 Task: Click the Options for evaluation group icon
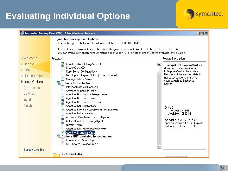[x=59, y=83]
